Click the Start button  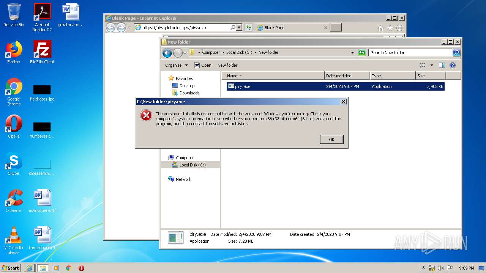pyautogui.click(x=11, y=268)
